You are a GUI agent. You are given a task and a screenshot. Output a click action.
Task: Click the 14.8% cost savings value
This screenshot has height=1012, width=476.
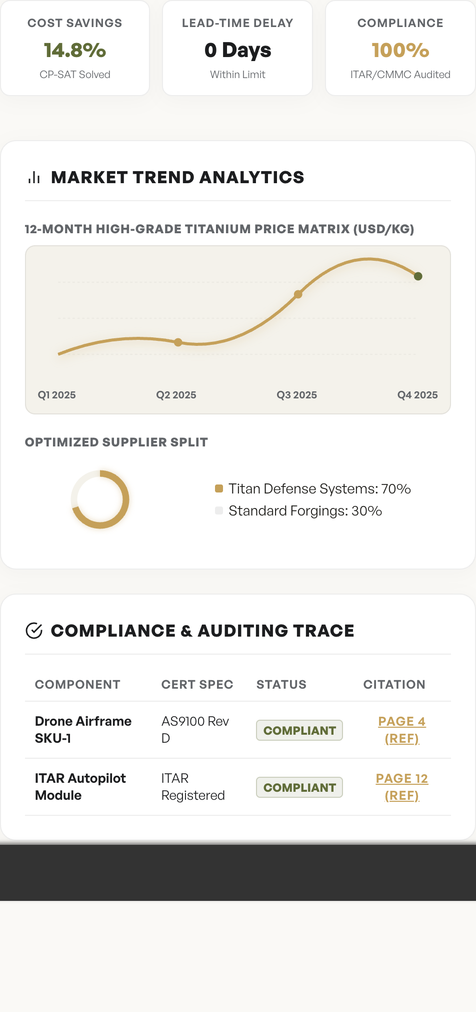click(x=75, y=50)
